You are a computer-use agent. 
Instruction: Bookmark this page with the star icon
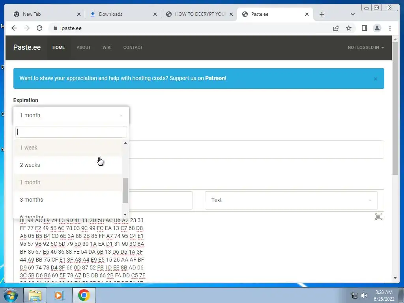pyautogui.click(x=349, y=28)
